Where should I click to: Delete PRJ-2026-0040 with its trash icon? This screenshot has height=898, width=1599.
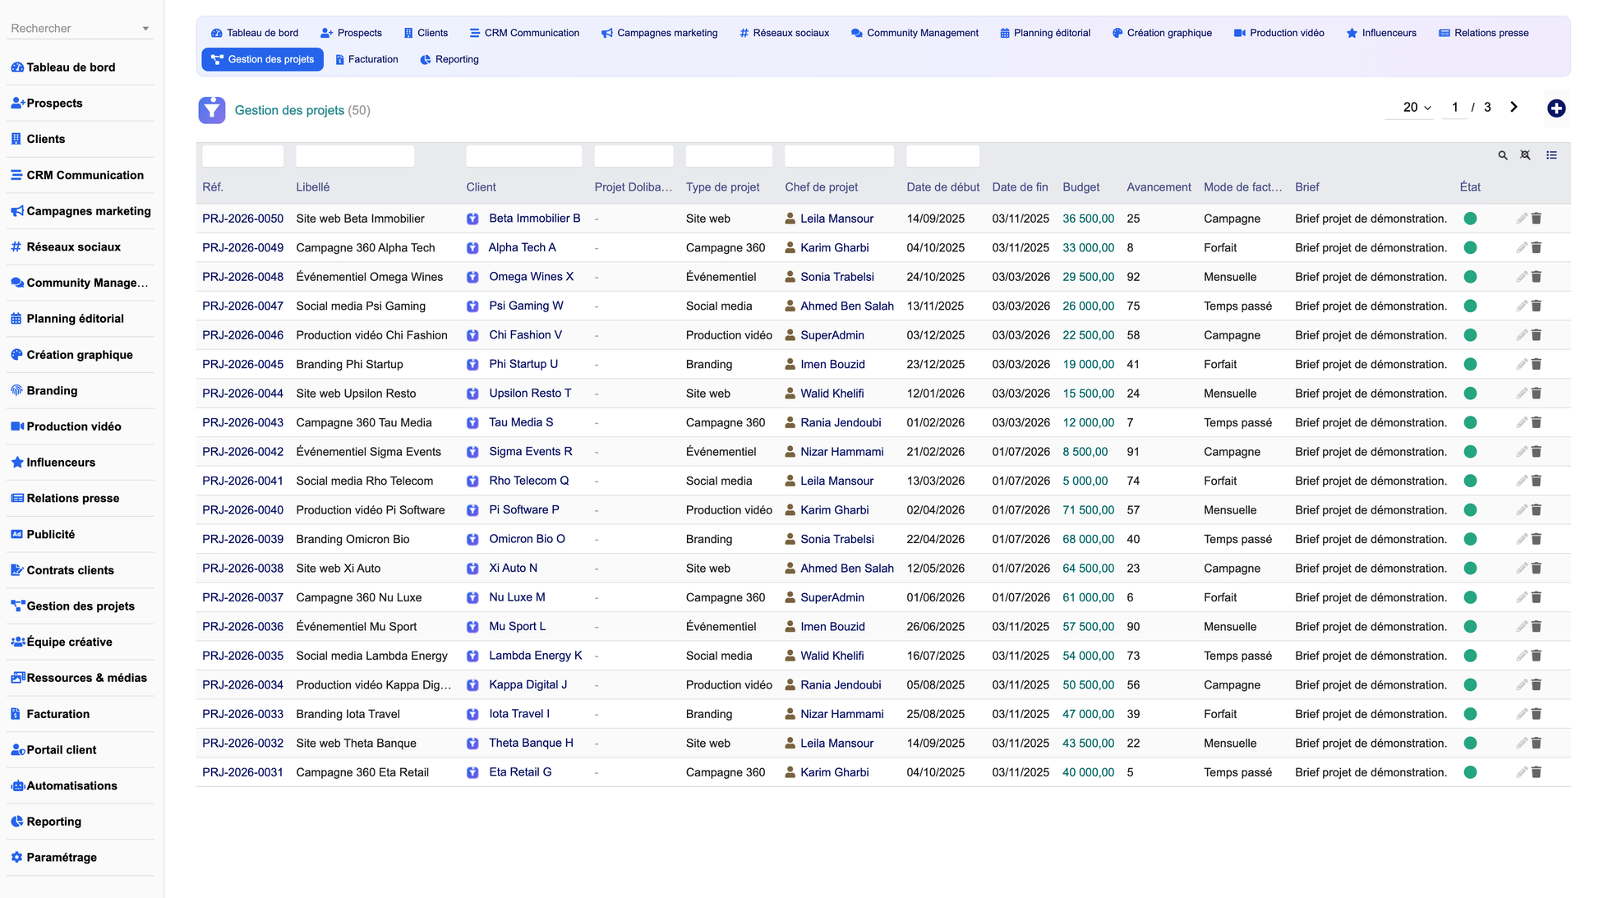click(1537, 510)
